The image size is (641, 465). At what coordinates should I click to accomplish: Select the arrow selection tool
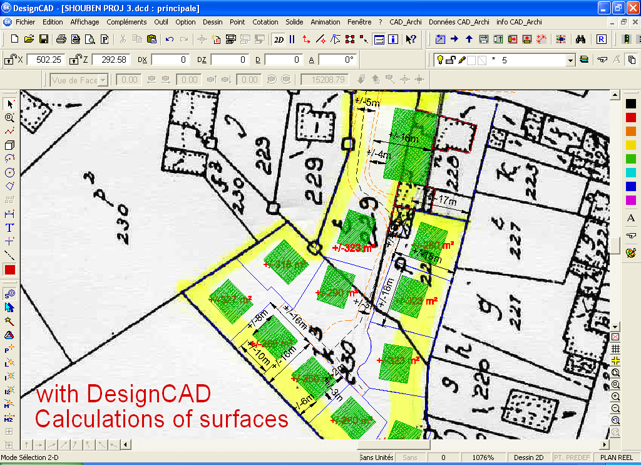click(9, 104)
